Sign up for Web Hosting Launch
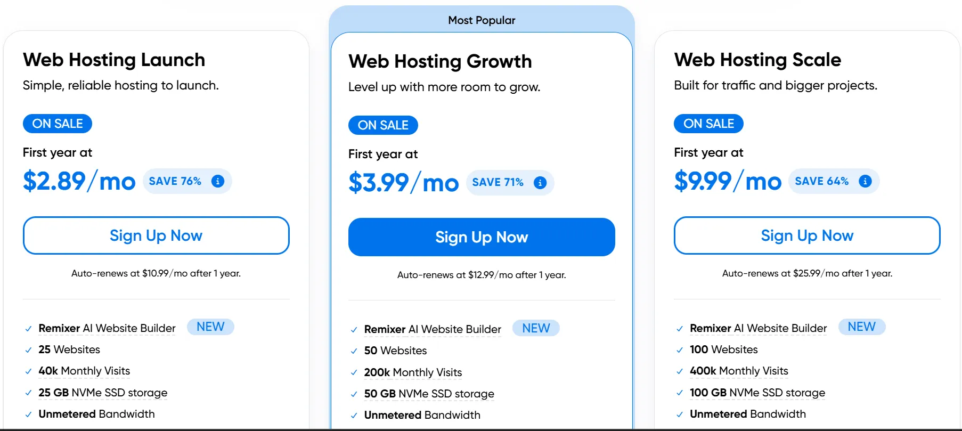Image resolution: width=962 pixels, height=431 pixels. click(x=156, y=235)
